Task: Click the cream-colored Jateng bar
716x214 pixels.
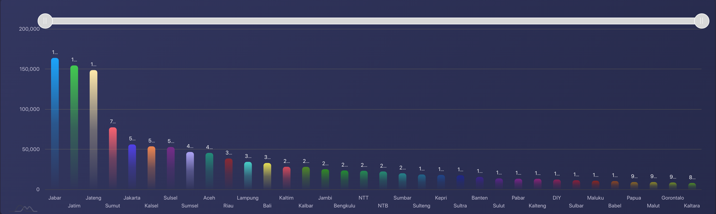Action: tap(93, 130)
